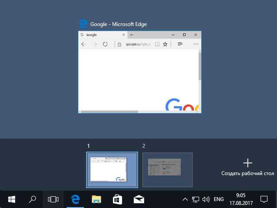Open the clock showing 9:05 17.08.2017

(x=241, y=199)
